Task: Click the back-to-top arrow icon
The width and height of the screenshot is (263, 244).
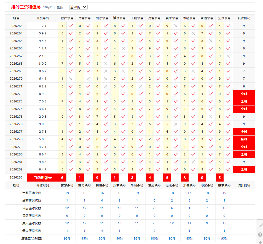Action: coord(261,243)
